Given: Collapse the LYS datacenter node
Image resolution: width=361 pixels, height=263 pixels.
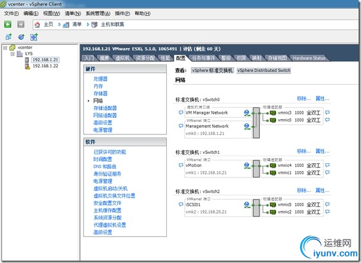Looking at the screenshot, I should click(12, 54).
